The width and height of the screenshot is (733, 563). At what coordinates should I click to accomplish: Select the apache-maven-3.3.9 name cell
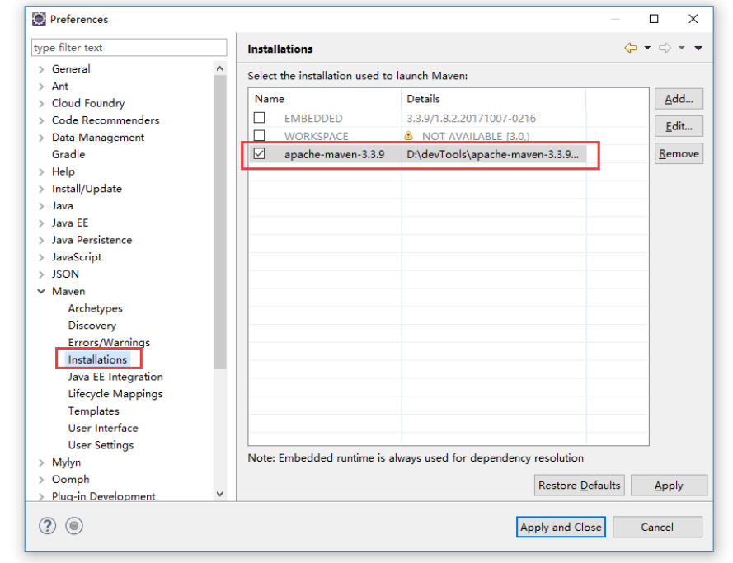[x=334, y=155]
